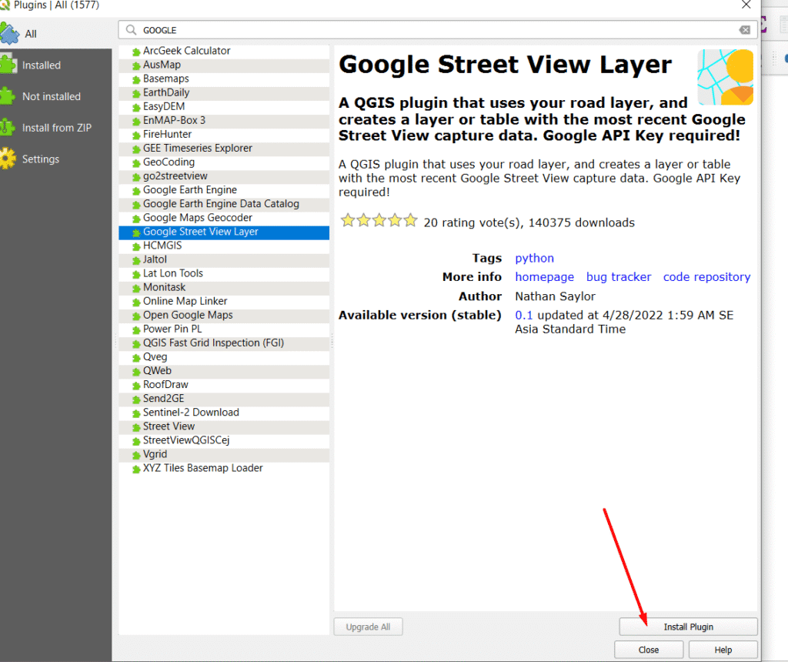
Task: Select Google Earth Engine Data Catalog
Action: 224,204
